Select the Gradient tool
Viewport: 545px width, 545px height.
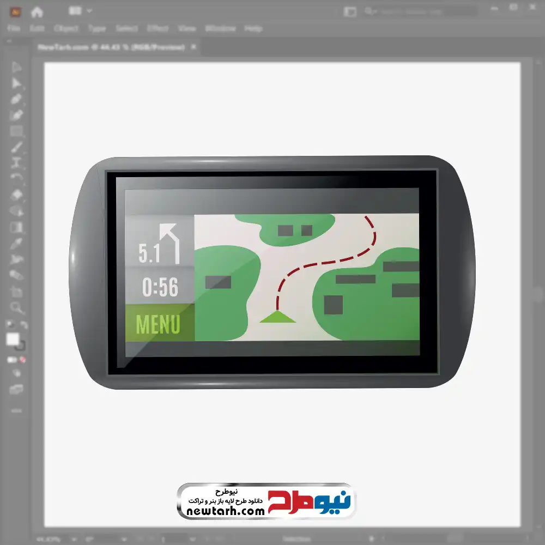point(16,227)
